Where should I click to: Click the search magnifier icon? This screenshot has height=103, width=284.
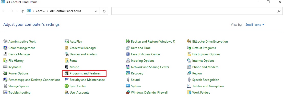279,11
